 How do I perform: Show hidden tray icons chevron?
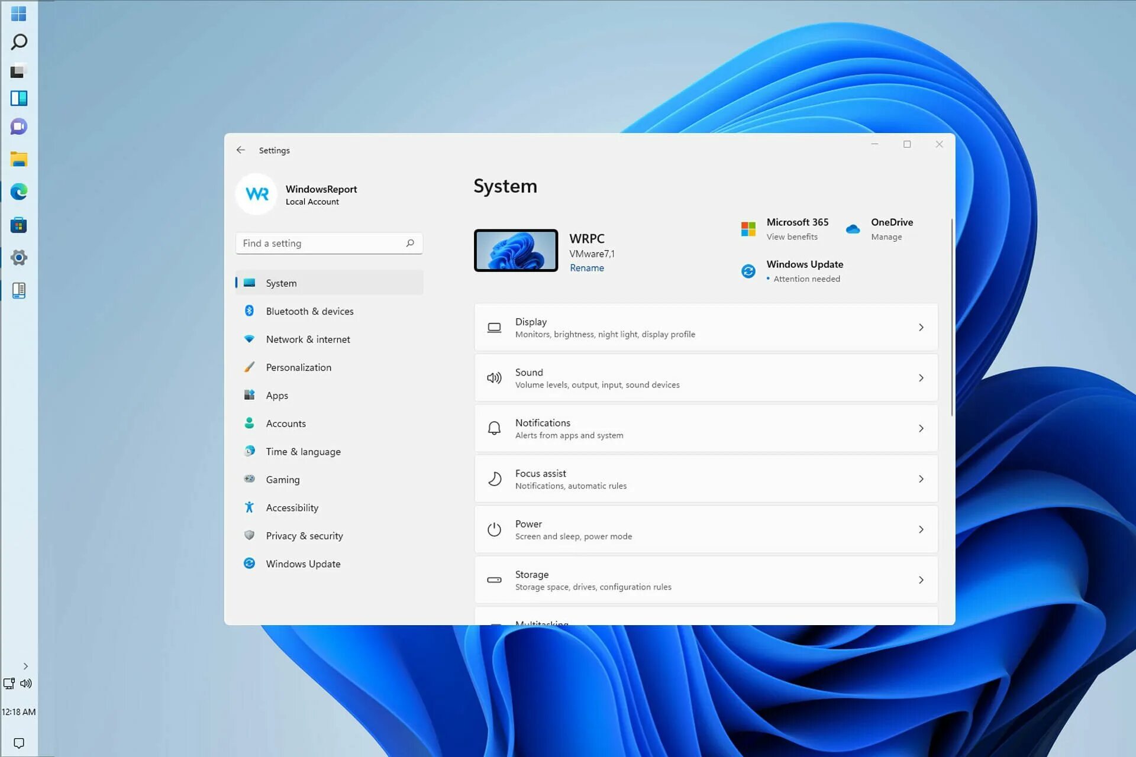pyautogui.click(x=25, y=666)
